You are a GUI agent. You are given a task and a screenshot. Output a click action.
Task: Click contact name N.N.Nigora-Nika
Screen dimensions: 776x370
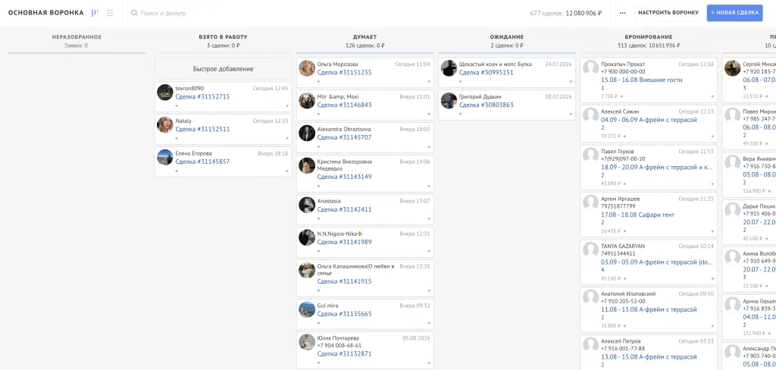[x=339, y=234]
